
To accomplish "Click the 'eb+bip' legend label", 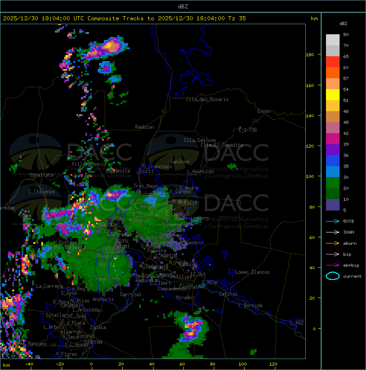I will pyautogui.click(x=351, y=265).
